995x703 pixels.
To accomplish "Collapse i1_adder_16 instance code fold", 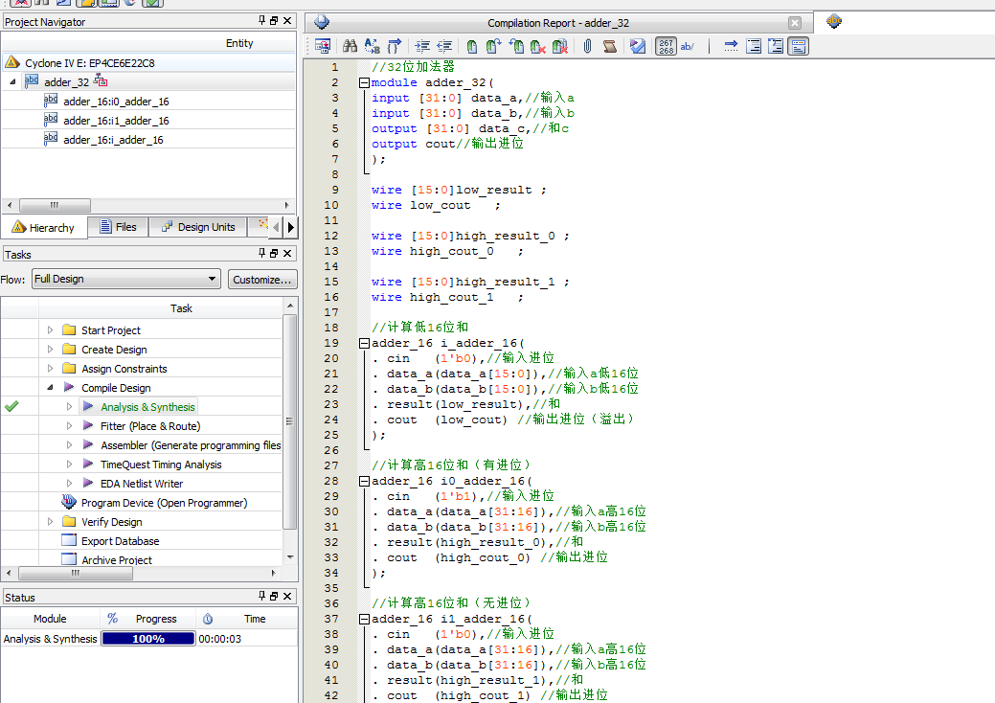I will click(364, 620).
